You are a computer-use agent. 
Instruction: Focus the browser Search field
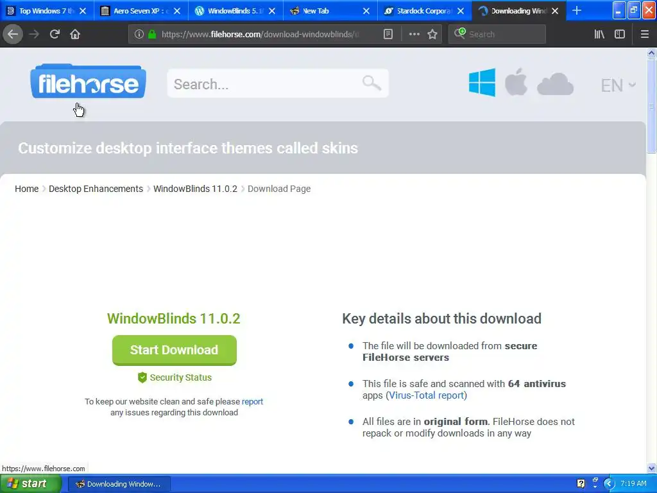point(497,34)
